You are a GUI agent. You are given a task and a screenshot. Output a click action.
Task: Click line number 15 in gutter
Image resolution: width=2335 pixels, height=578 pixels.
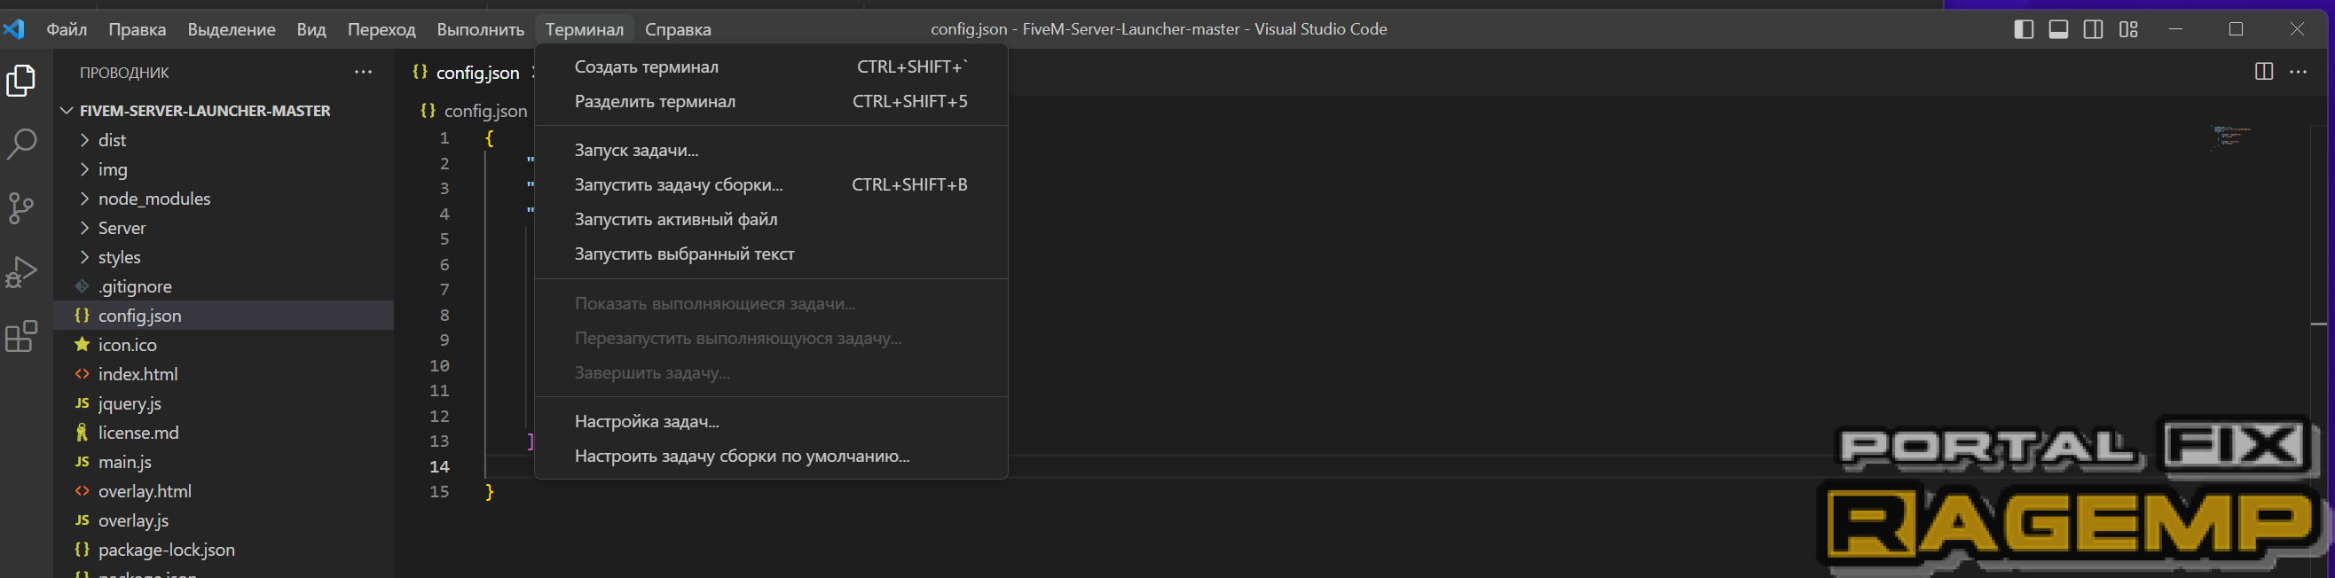[x=440, y=492]
